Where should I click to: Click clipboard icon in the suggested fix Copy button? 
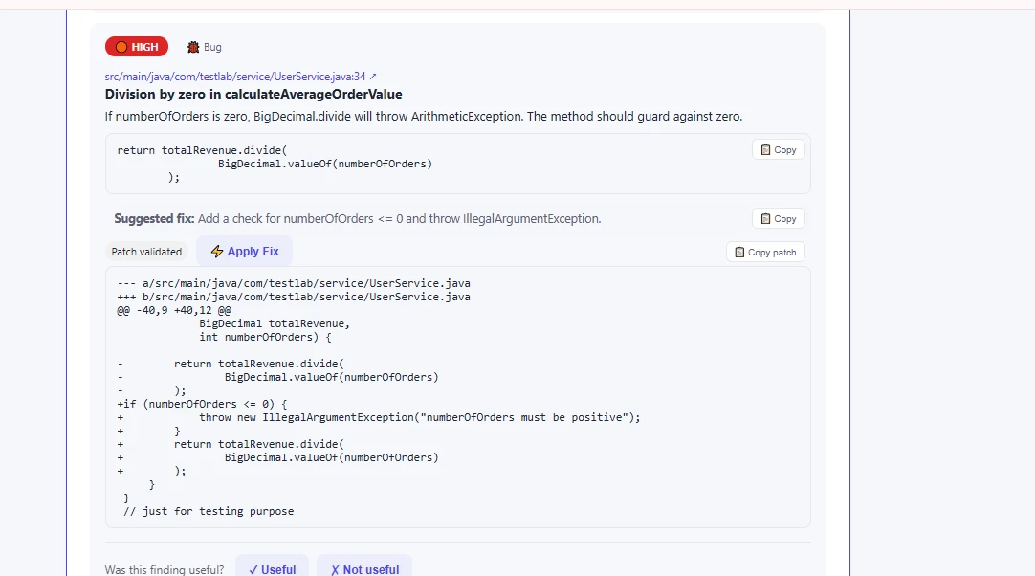pos(765,219)
